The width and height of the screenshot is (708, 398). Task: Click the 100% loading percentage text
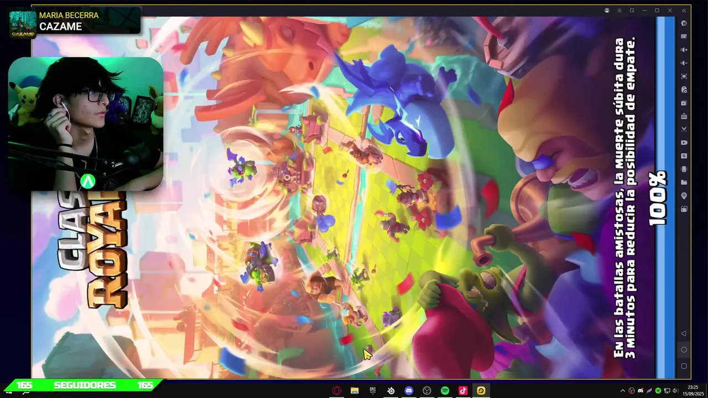click(658, 198)
